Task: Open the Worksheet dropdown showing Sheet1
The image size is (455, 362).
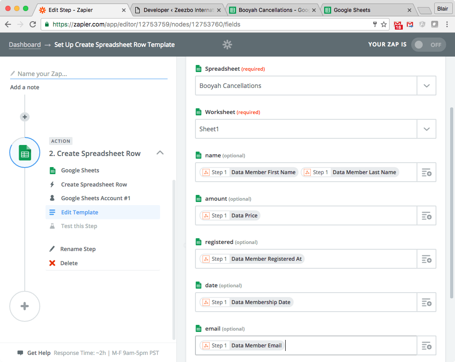Action: tap(315, 129)
